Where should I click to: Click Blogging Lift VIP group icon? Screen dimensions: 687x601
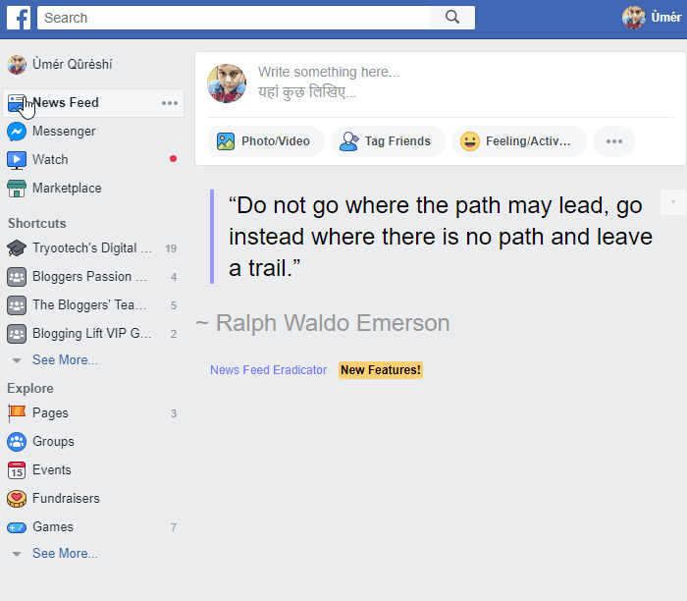pos(17,334)
